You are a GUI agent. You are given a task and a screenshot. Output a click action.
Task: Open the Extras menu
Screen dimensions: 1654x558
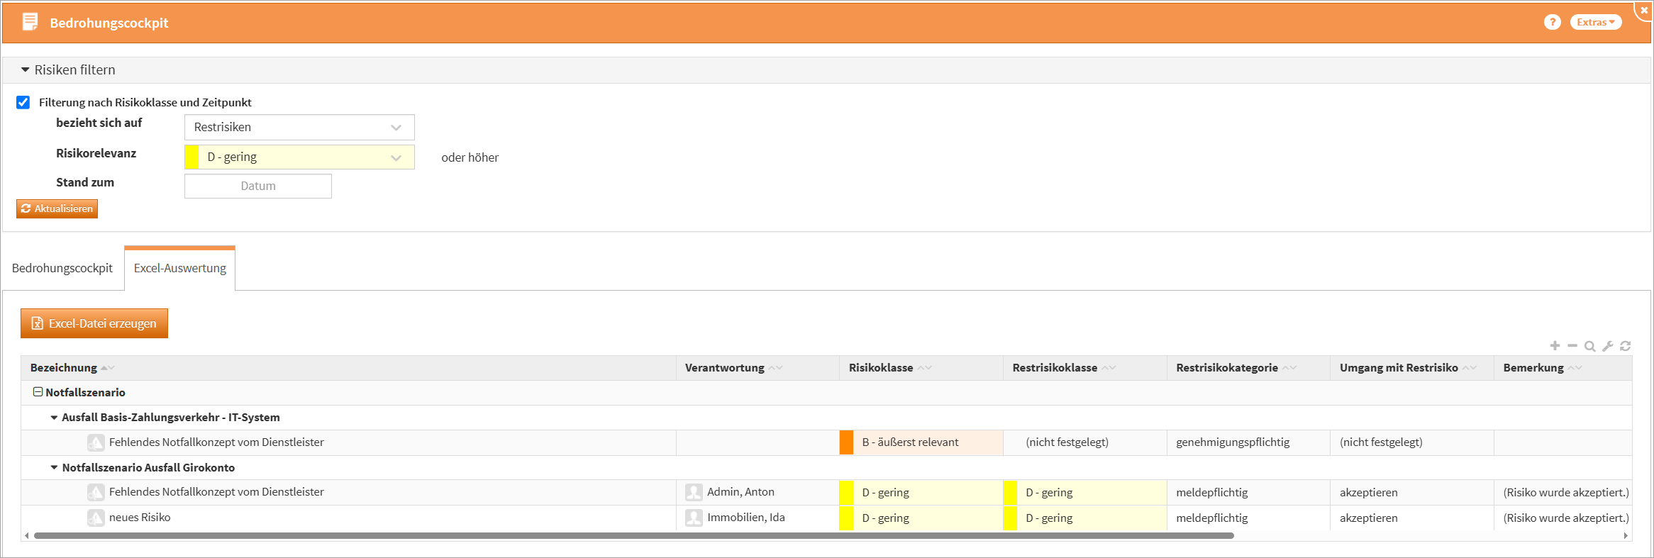(x=1595, y=22)
